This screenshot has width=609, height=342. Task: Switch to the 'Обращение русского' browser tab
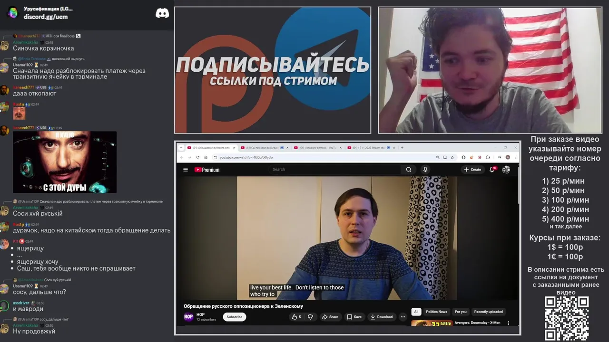tap(212, 148)
